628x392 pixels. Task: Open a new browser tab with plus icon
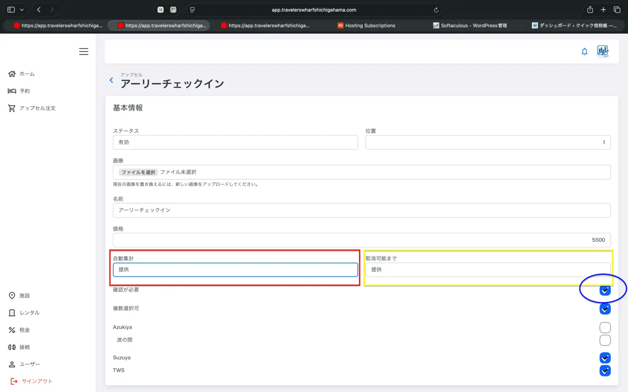click(x=603, y=10)
